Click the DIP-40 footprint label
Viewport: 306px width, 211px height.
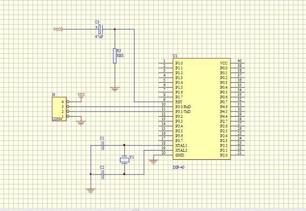tap(178, 167)
